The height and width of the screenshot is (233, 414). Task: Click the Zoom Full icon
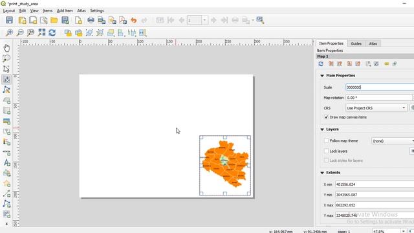click(41, 33)
